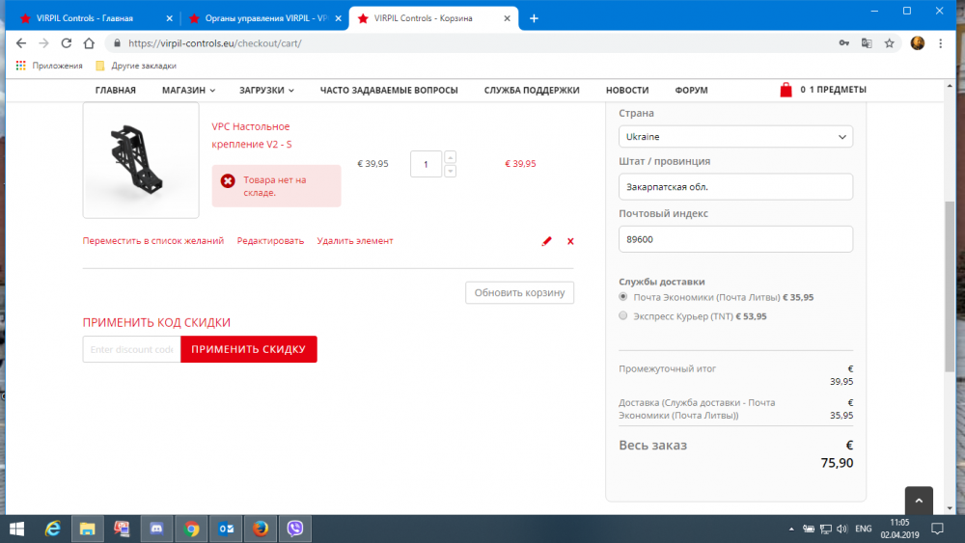The image size is (965, 543).
Task: Click the page vertical scrollbar
Action: click(x=950, y=286)
